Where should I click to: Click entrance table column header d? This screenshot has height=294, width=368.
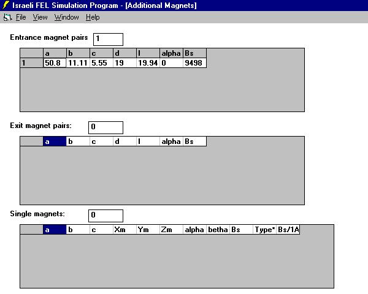click(125, 53)
